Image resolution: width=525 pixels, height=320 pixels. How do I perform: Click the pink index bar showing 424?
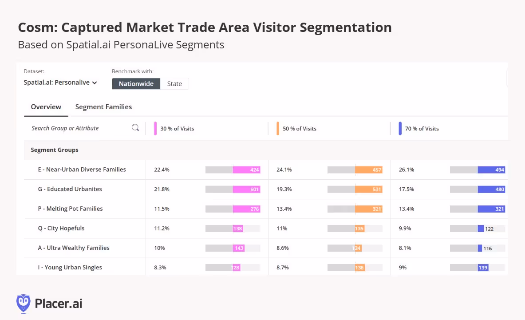(x=246, y=170)
